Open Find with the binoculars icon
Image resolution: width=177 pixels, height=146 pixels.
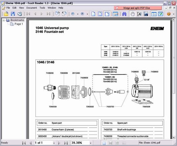click(x=124, y=14)
